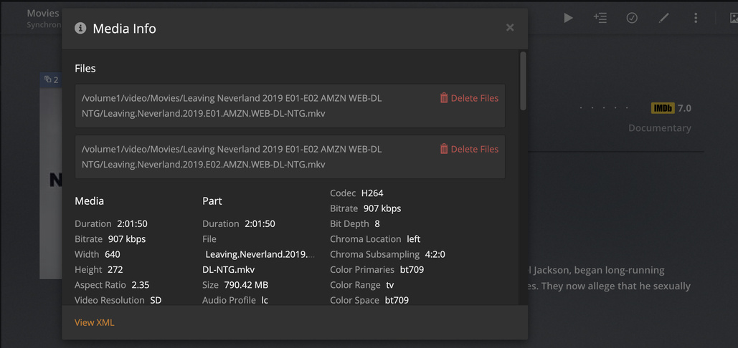Click the Add to Playlist icon
Screen dimensions: 738x348
click(x=600, y=18)
